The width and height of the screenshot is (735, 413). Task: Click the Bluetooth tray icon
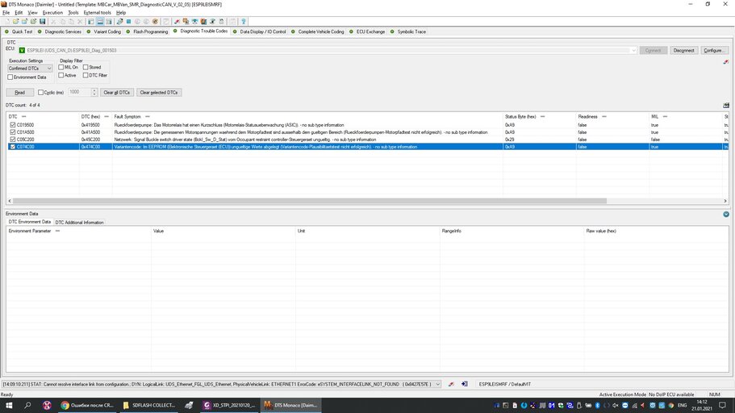point(597,405)
